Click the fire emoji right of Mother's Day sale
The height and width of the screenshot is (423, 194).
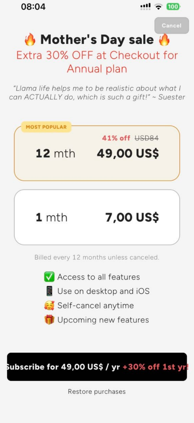tap(164, 40)
